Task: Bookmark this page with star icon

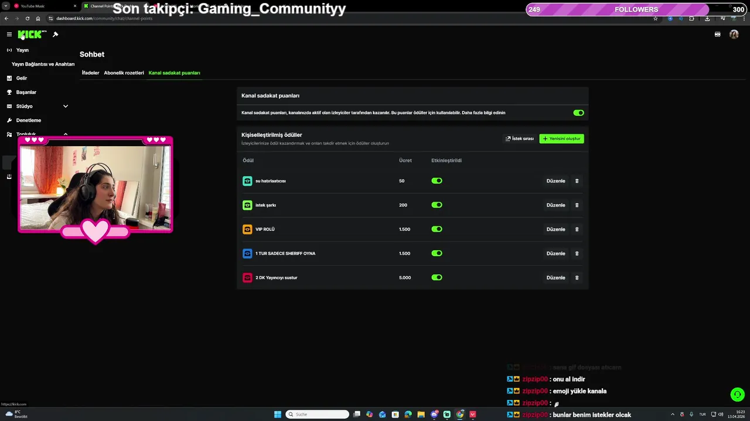Action: [x=655, y=18]
